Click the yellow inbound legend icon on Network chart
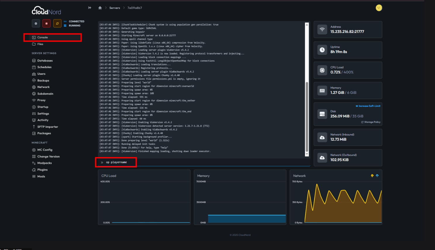Image resolution: width=435 pixels, height=250 pixels. pos(372,176)
